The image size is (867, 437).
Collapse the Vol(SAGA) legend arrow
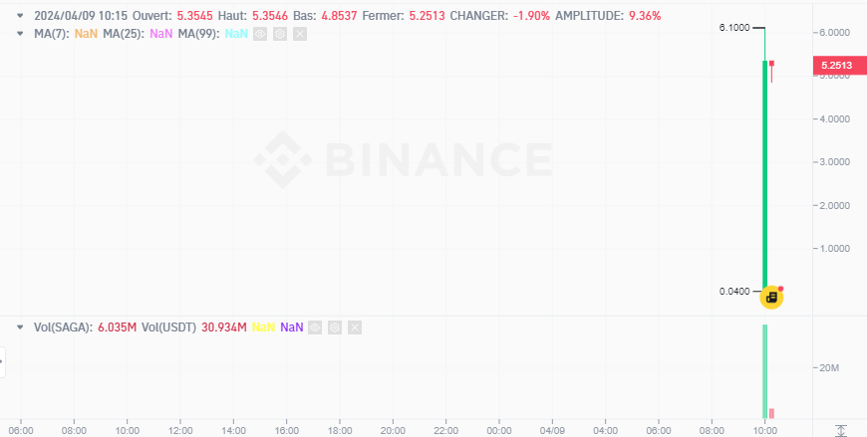20,327
